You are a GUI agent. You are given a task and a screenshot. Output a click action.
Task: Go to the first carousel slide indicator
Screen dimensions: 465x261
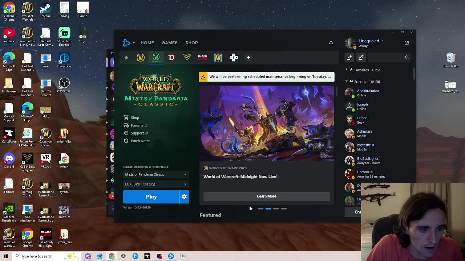(260, 209)
